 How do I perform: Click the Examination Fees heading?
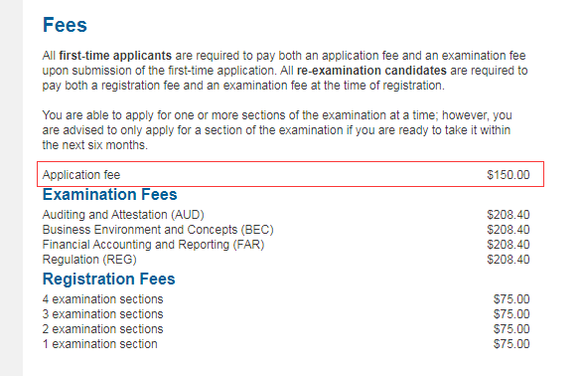pos(110,195)
